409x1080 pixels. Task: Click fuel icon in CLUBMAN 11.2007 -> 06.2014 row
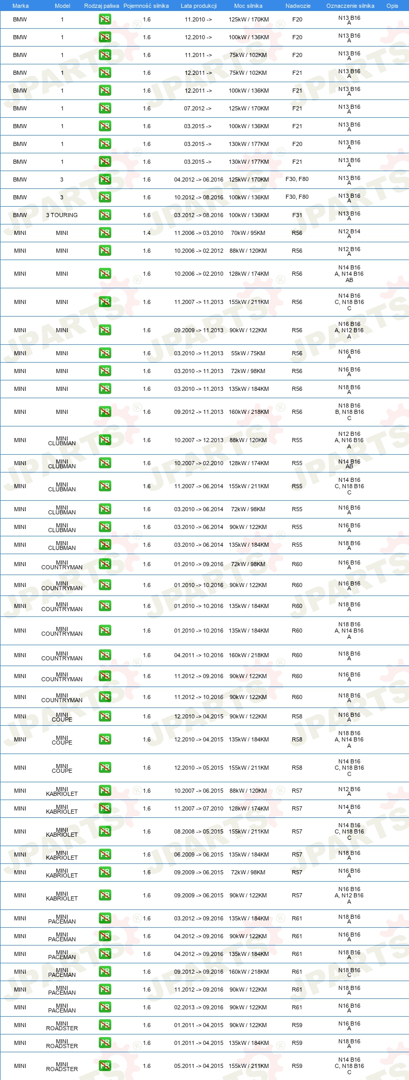click(105, 487)
